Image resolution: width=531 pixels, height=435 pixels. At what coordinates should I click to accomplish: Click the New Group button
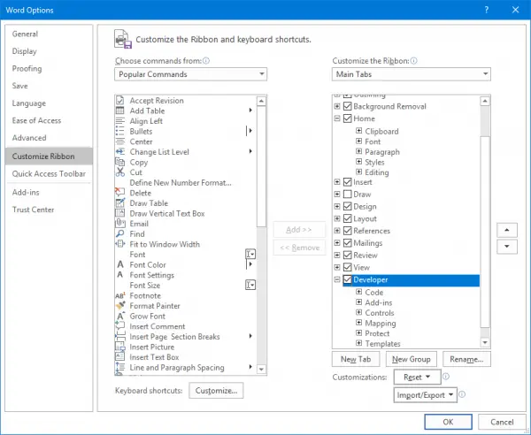click(x=412, y=359)
